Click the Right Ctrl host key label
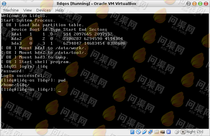Image resolution: width=210 pixels, height=136 pixels. 195,132
